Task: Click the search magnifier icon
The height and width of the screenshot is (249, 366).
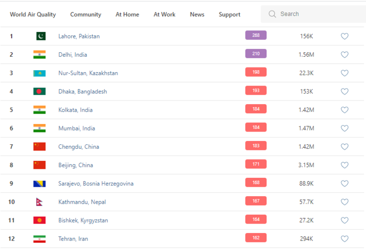Action: 272,14
